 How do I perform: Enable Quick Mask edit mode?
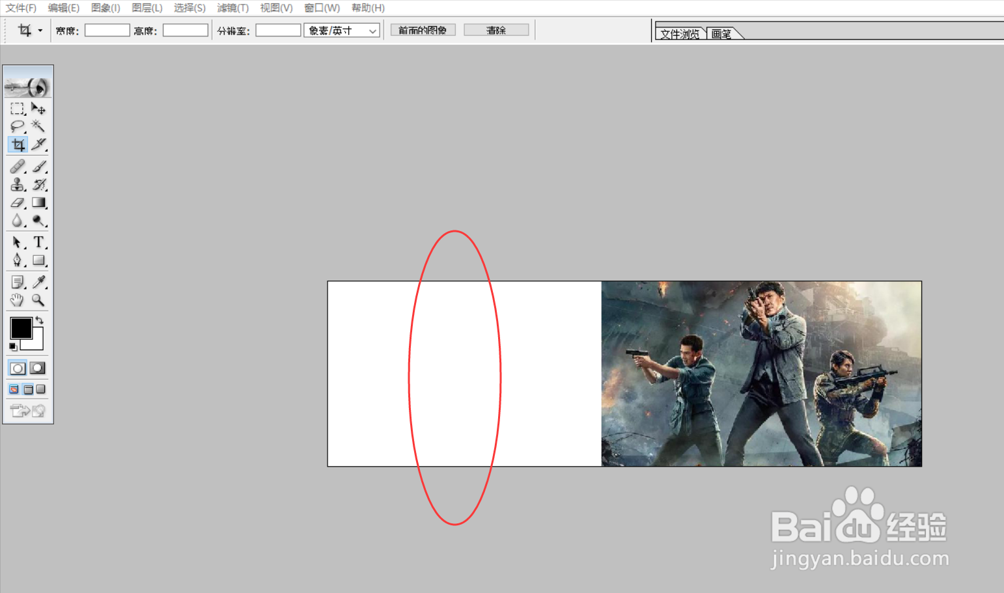pyautogui.click(x=38, y=368)
